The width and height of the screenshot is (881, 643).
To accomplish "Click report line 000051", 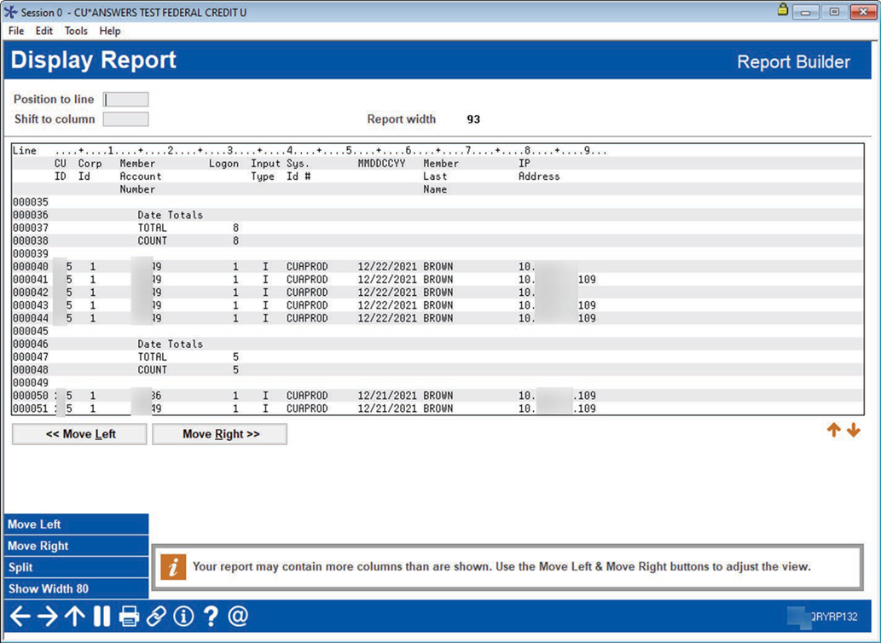I will [438, 408].
